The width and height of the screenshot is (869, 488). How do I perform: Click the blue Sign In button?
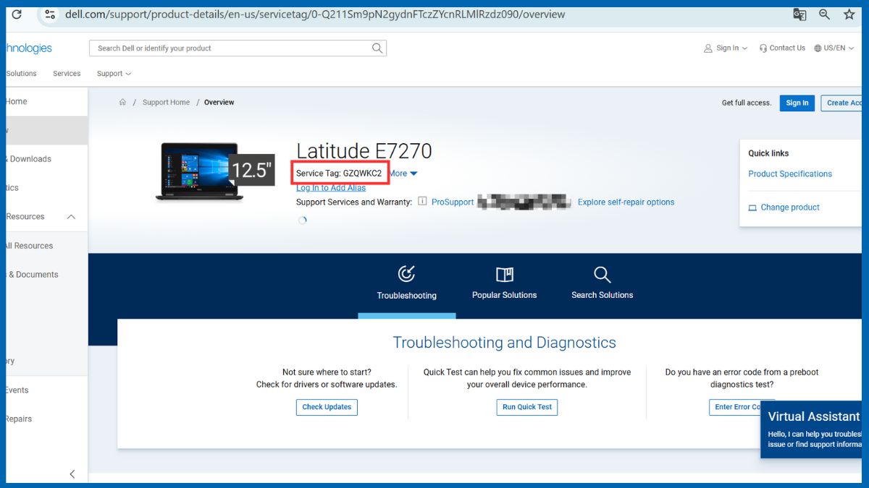pos(797,103)
